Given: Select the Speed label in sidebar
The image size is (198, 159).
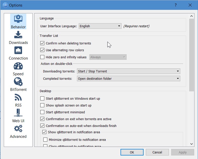Looking at the screenshot, I should click(18, 74).
